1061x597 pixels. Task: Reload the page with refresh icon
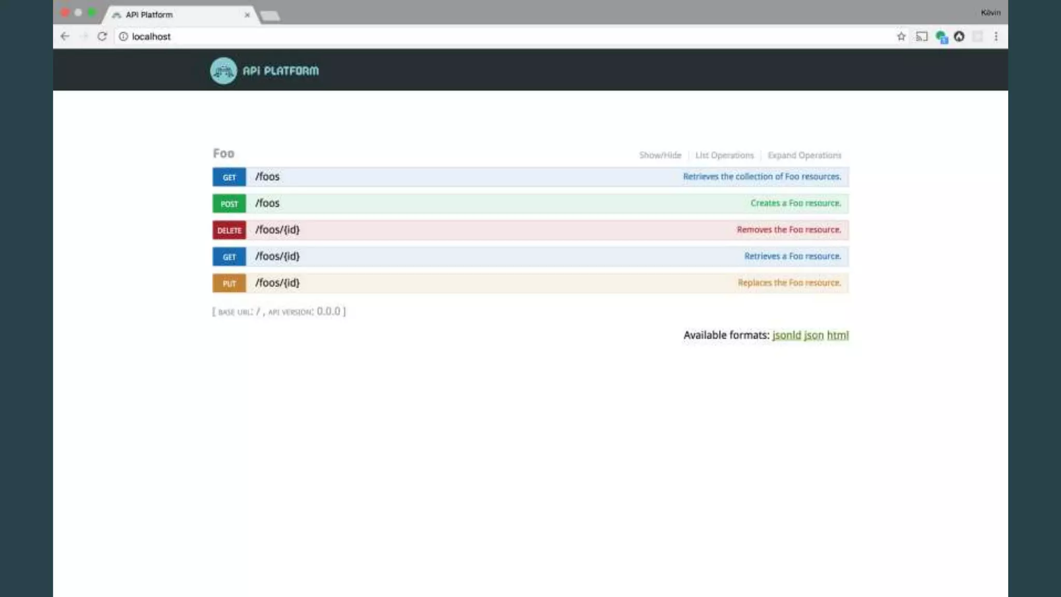(x=102, y=36)
